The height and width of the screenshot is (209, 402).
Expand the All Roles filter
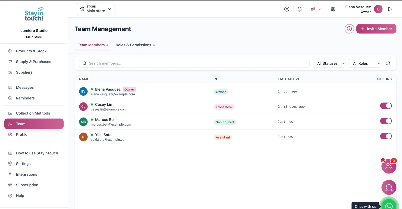pyautogui.click(x=365, y=63)
